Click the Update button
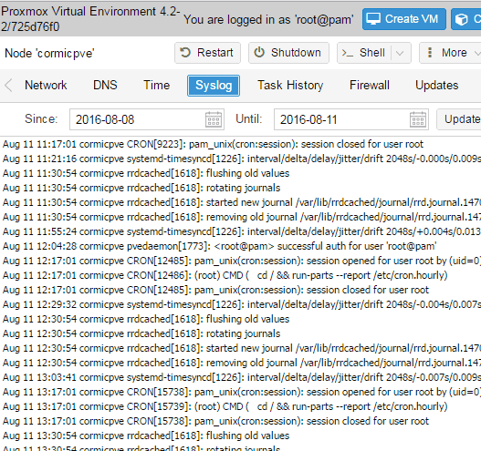Screen dimensions: 481x451 [x=459, y=119]
